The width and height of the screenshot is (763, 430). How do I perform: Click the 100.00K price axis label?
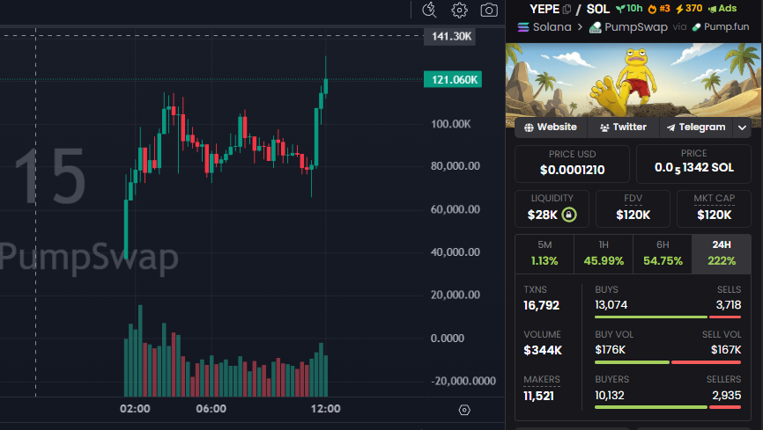[x=450, y=124]
